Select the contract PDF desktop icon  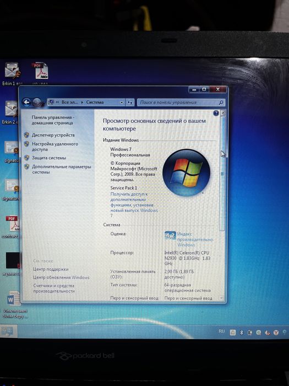pyautogui.click(x=12, y=227)
